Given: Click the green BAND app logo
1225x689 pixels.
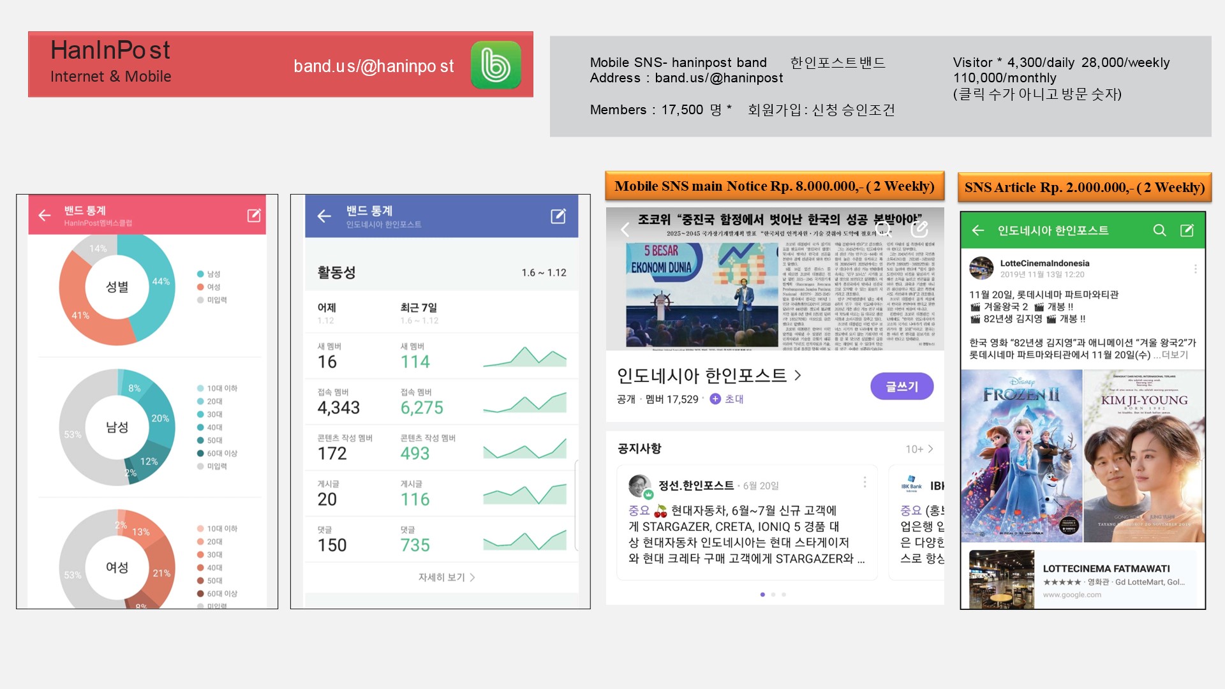Looking at the screenshot, I should 496,65.
